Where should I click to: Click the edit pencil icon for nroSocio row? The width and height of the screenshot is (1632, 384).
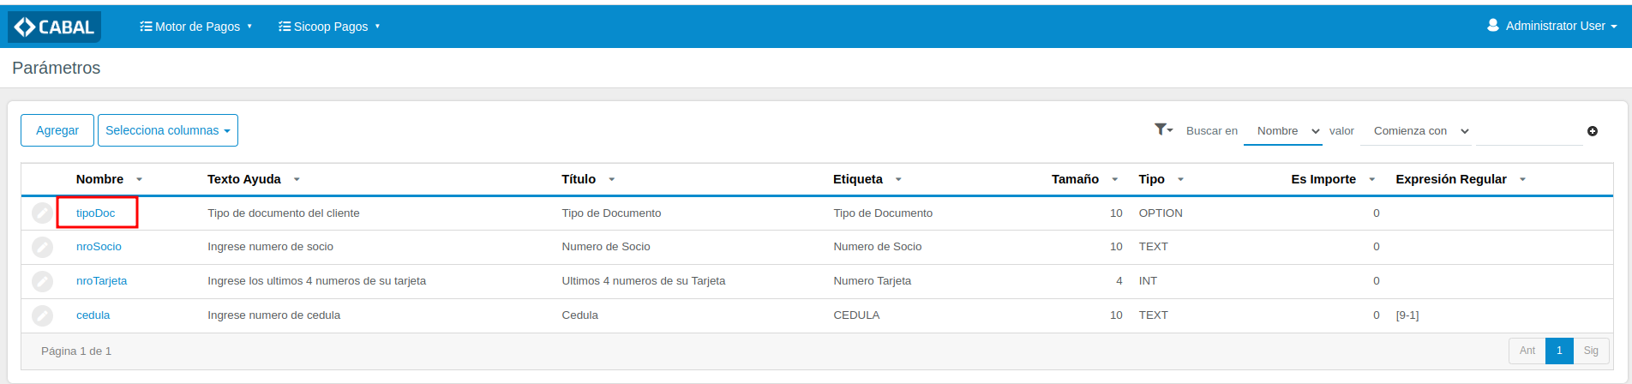[x=42, y=247]
